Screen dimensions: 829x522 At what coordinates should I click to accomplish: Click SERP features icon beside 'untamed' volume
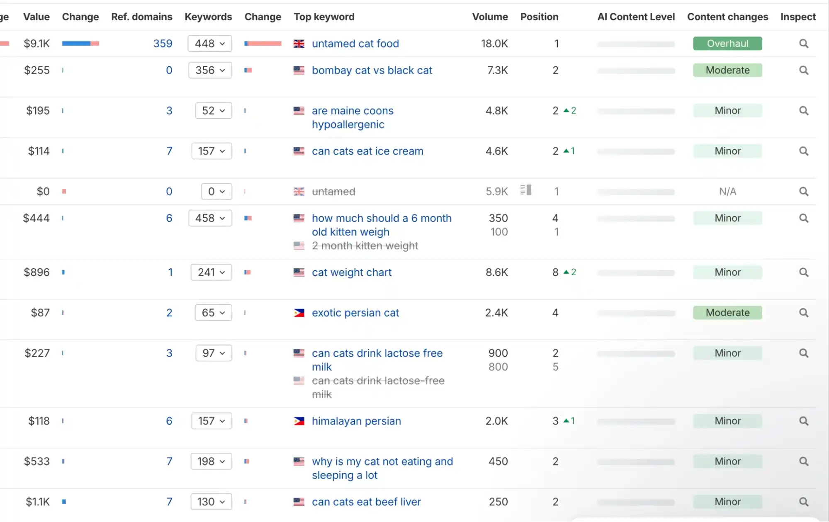(526, 190)
